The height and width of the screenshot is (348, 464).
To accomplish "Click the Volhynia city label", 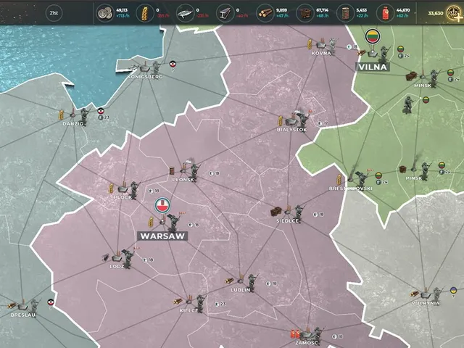I will (426, 303).
